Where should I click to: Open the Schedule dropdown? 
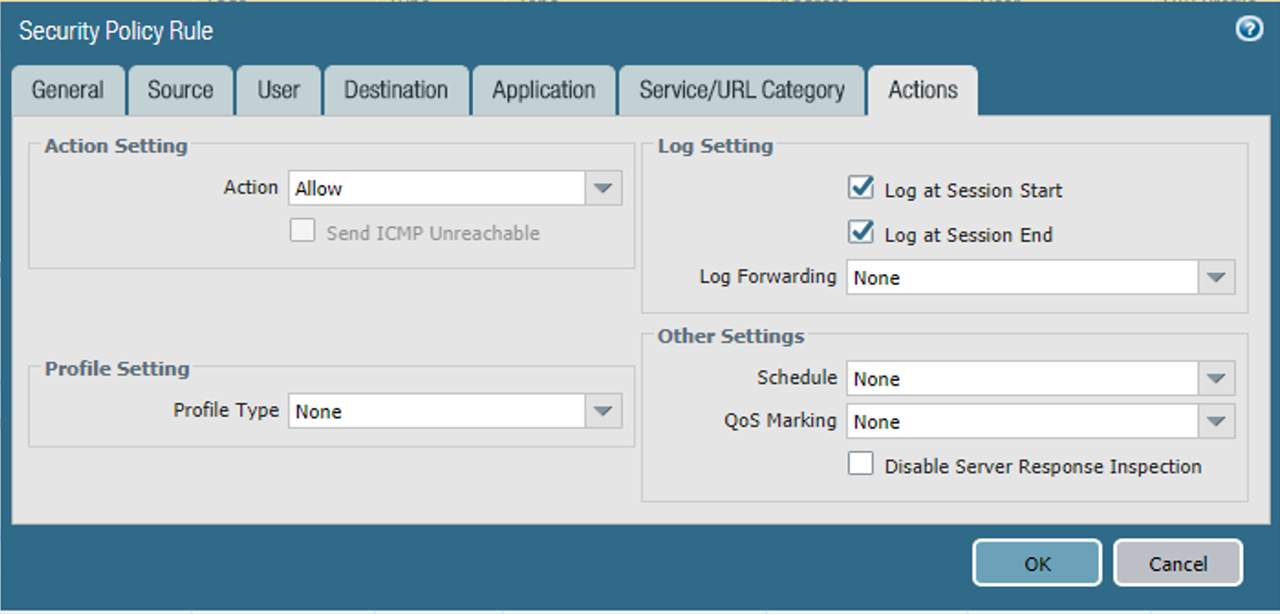pos(1217,378)
